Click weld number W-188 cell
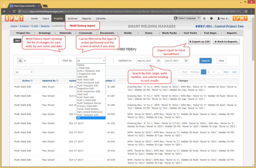 coord(111,87)
